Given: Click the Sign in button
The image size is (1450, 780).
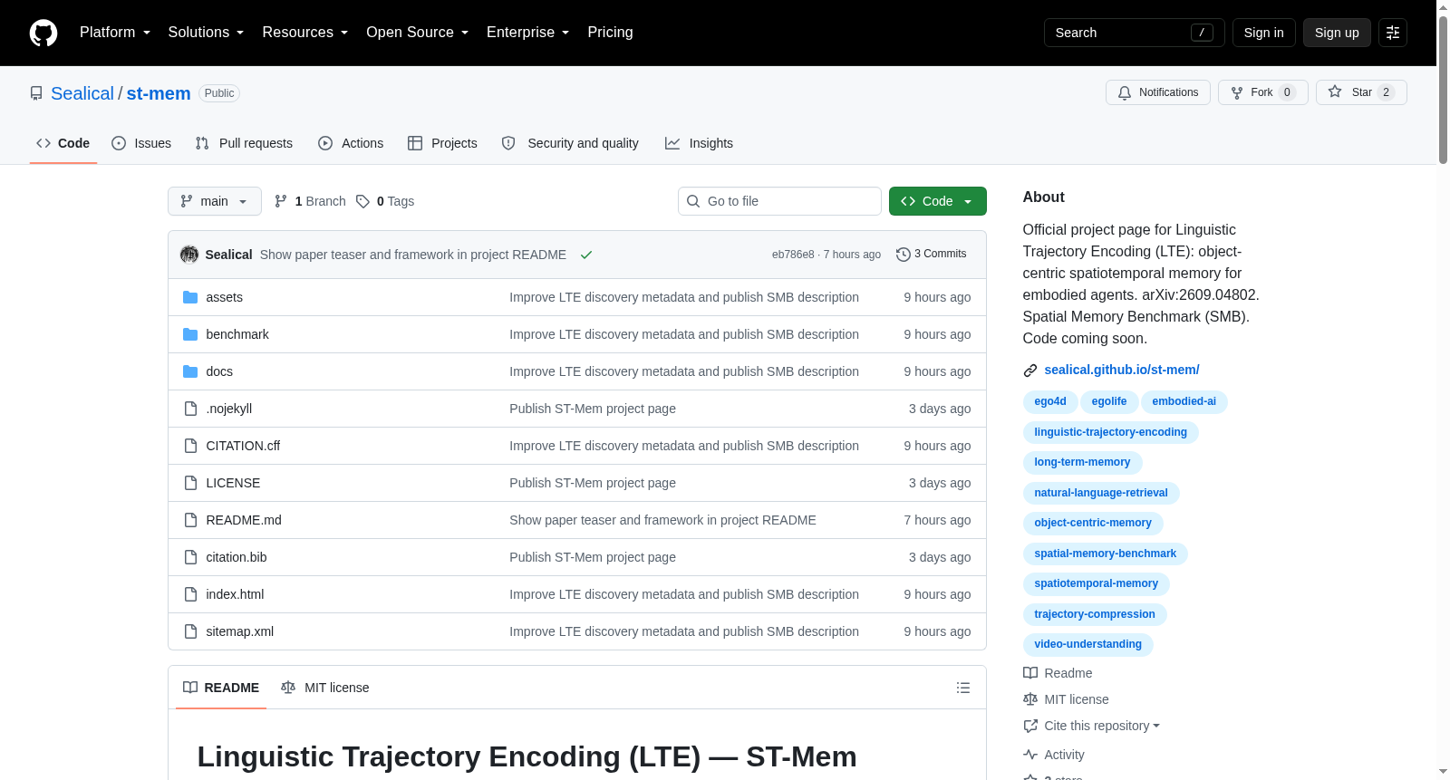Looking at the screenshot, I should tap(1264, 33).
